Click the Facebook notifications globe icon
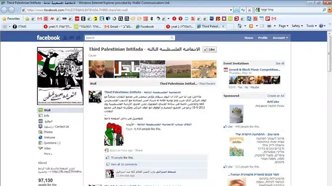The width and height of the screenshot is (332, 186). point(78,38)
